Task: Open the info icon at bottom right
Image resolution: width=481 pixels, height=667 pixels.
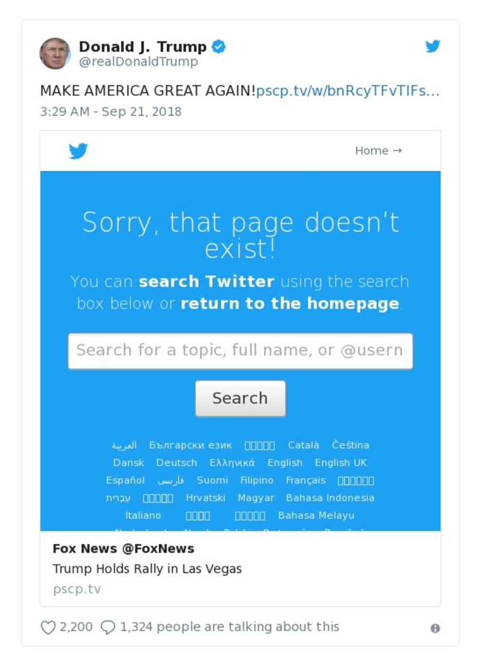Action: click(x=435, y=629)
